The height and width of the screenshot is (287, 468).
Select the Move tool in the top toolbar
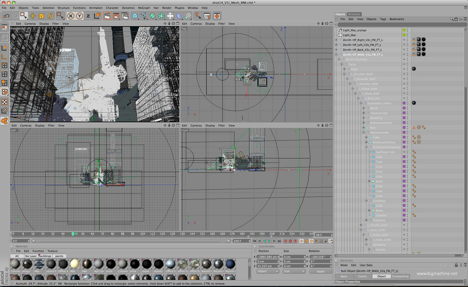click(33, 16)
